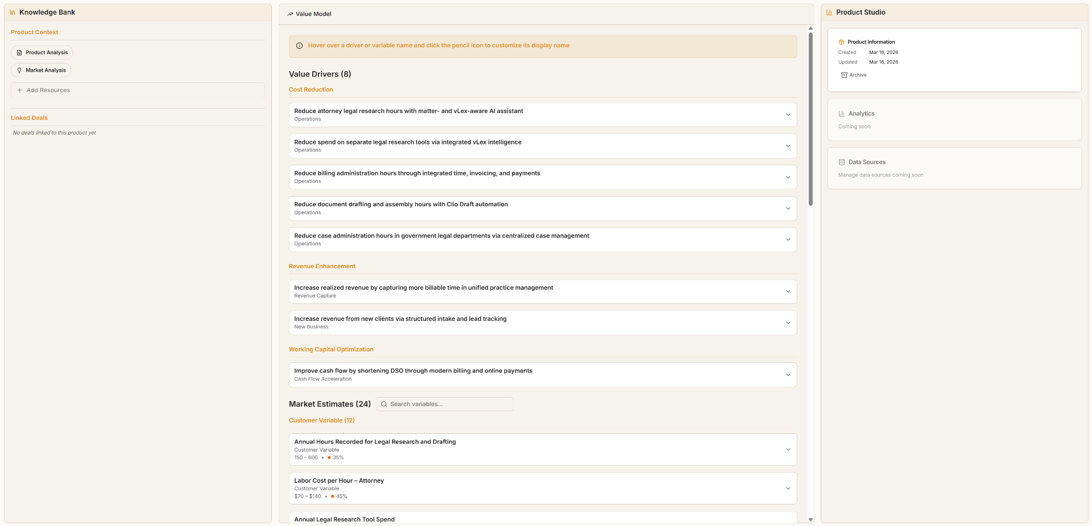Click the Product Information box icon
Viewport: 1092px width, 526px height.
pyautogui.click(x=841, y=42)
